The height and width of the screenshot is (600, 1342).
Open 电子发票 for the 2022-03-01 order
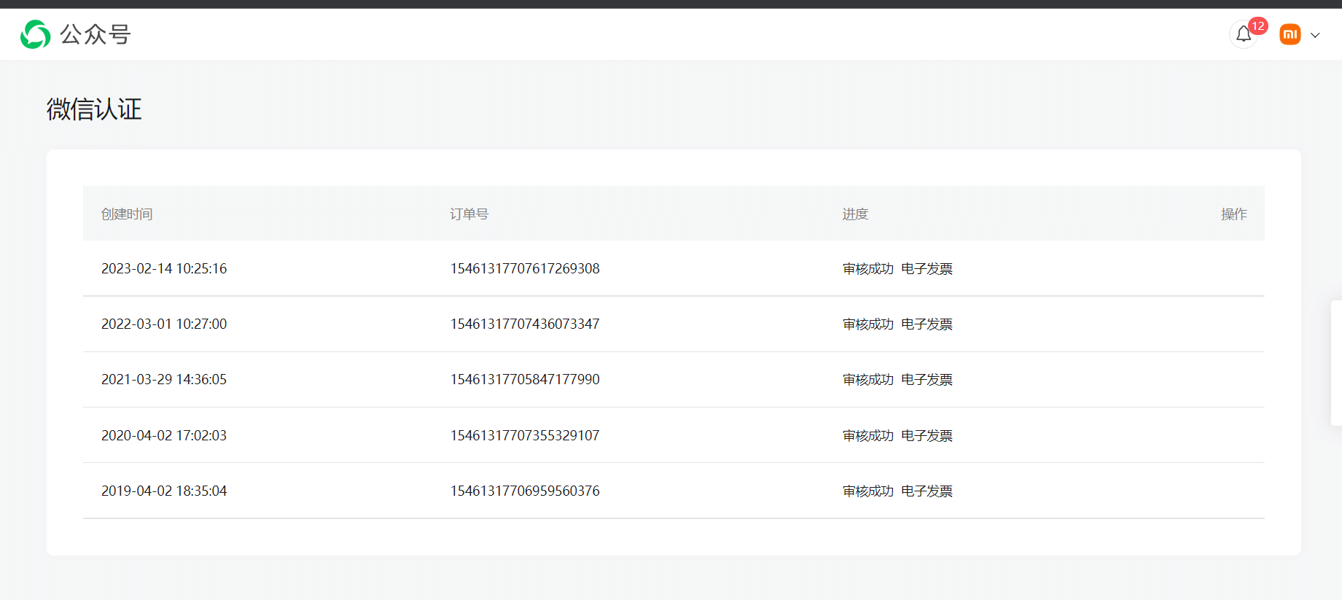point(926,324)
